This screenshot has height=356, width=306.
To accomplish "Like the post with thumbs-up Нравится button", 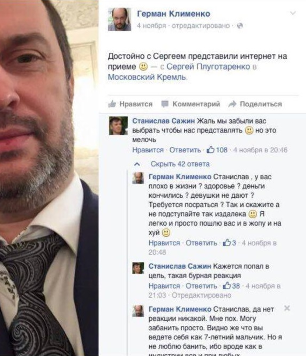I will pyautogui.click(x=130, y=104).
